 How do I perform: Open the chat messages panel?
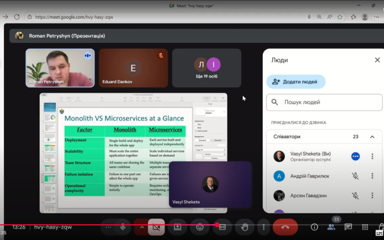pyautogui.click(x=348, y=227)
